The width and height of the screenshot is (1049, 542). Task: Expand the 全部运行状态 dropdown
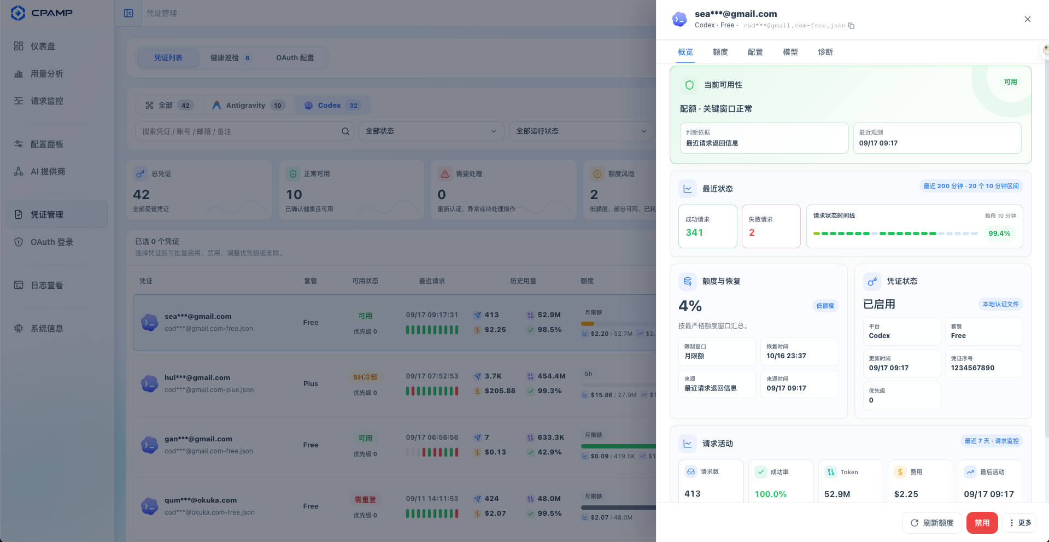(582, 131)
